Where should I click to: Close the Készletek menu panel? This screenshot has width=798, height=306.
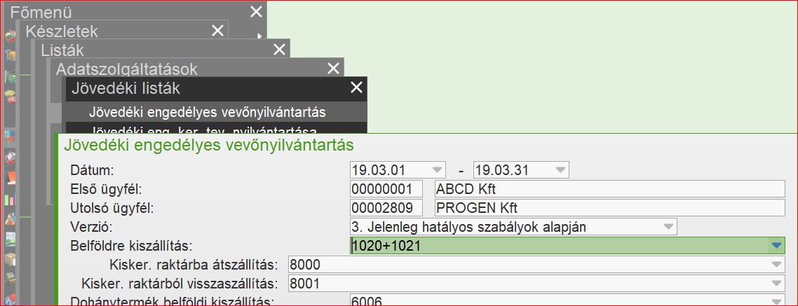click(218, 31)
